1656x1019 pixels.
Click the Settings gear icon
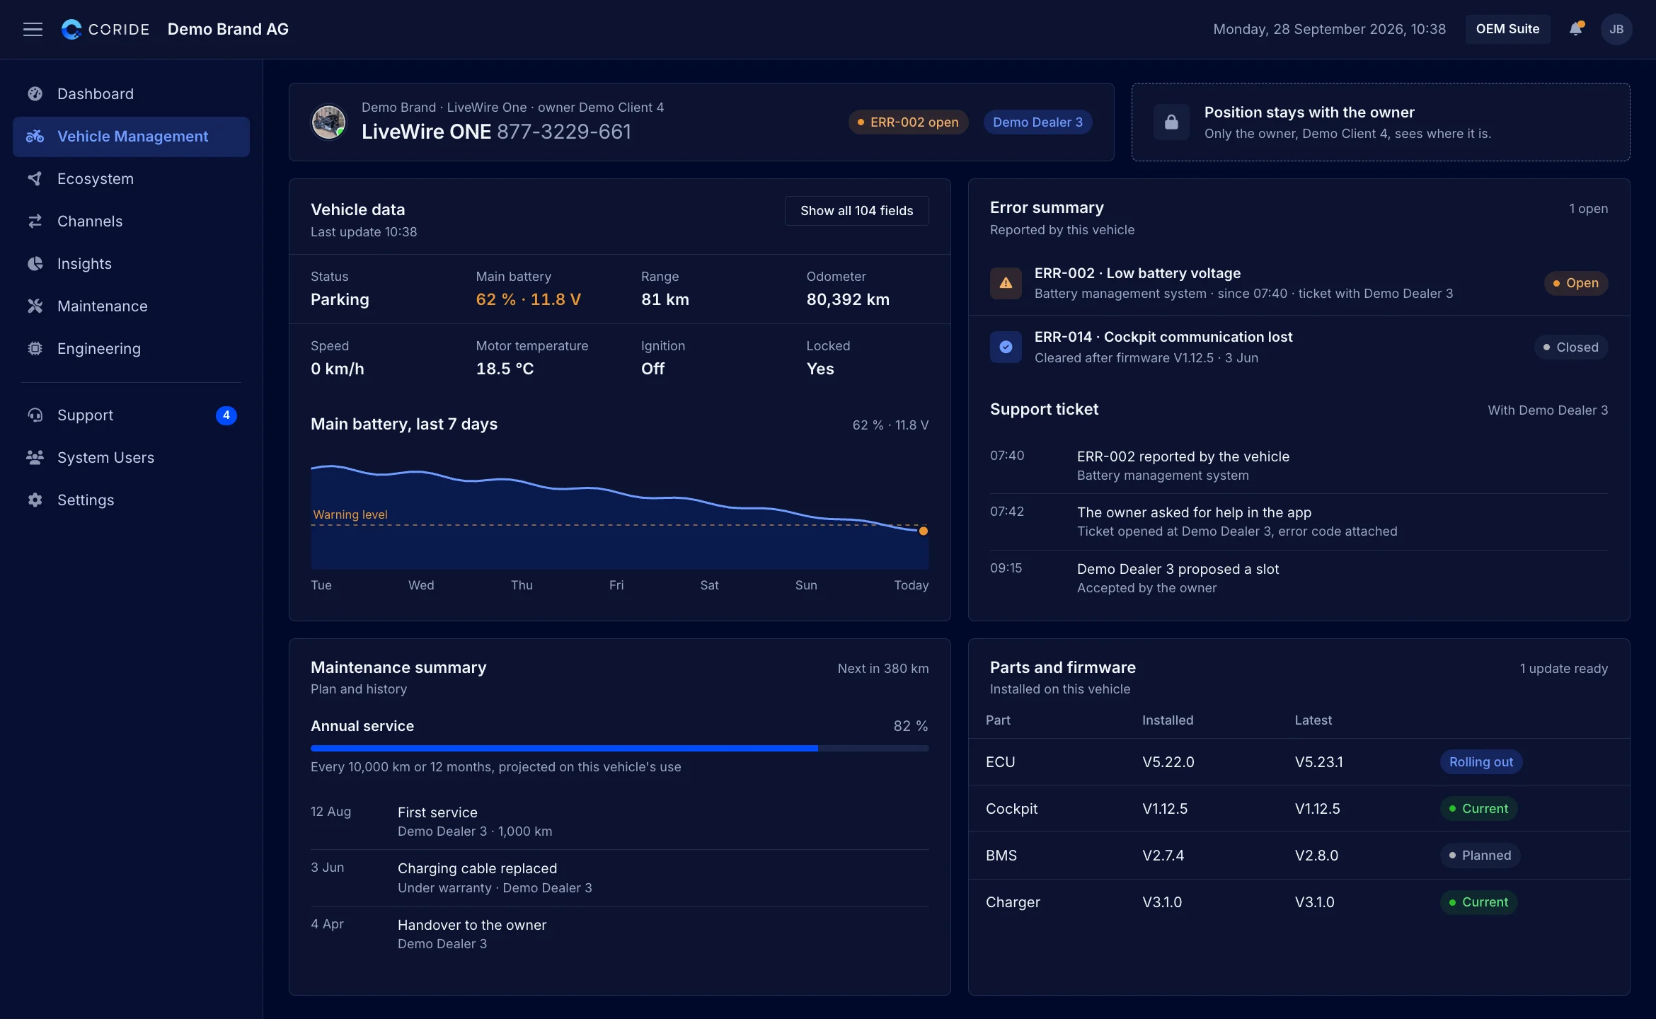[35, 500]
